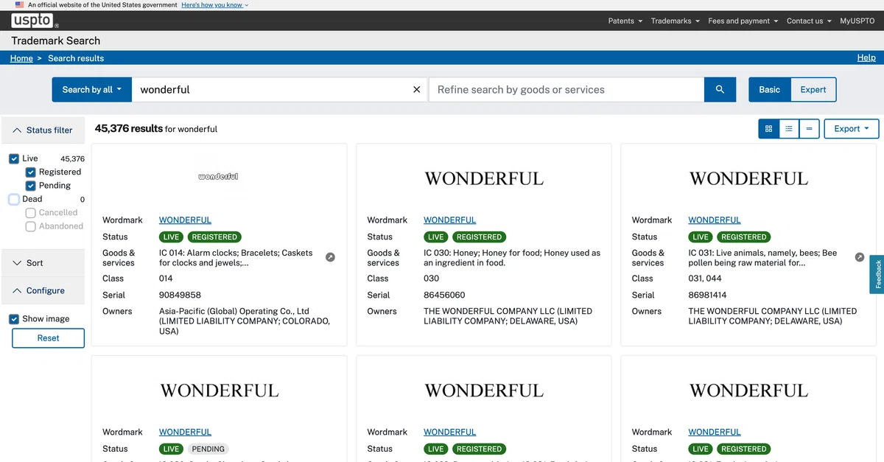Screen dimensions: 884x462
Task: Toggle the Abandoned checkbox
Action: click(x=31, y=226)
